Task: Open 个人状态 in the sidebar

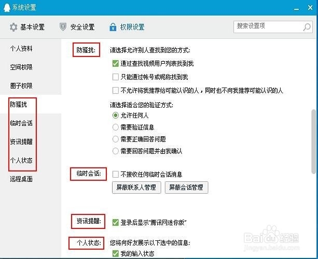Action: click(21, 161)
